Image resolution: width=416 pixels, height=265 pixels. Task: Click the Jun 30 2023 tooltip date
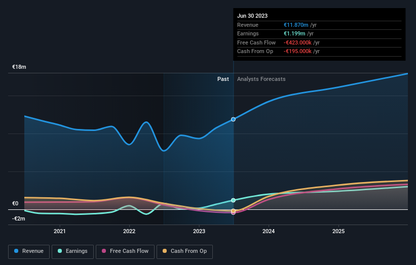[x=252, y=16]
